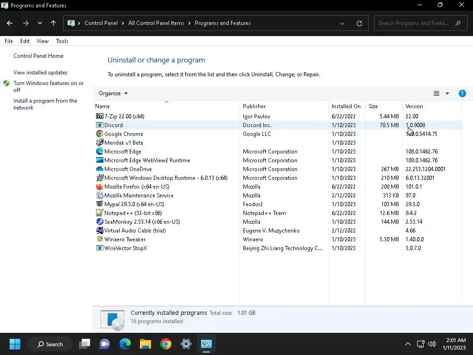Viewport: 473px width, 355px height.
Task: Click the 267 MB size value
Action: tap(390, 169)
